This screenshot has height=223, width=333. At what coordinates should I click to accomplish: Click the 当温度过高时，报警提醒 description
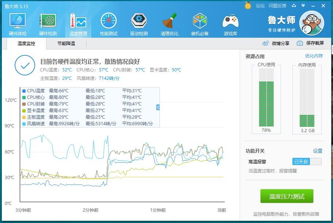pos(273,171)
